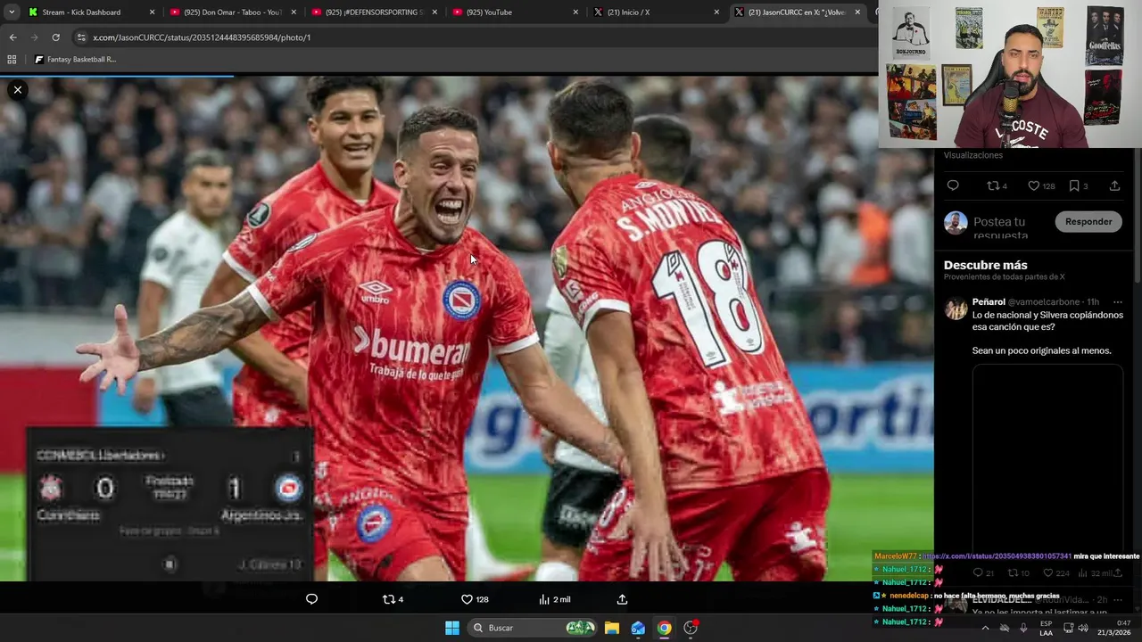This screenshot has height=642, width=1142.
Task: Open Windows Start menu
Action: pos(452,628)
